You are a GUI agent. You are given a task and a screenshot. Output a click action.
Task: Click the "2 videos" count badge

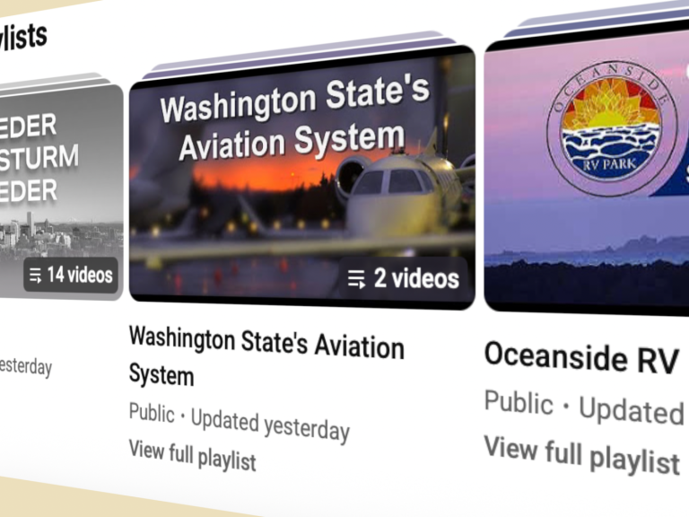tap(404, 279)
